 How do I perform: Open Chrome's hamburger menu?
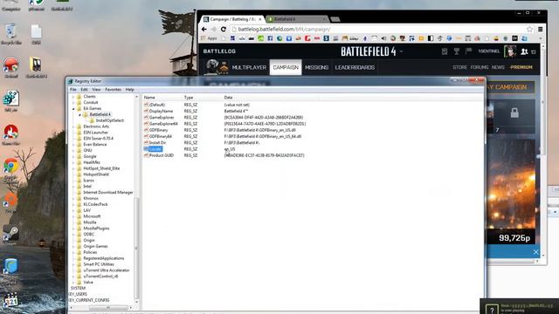[541, 29]
